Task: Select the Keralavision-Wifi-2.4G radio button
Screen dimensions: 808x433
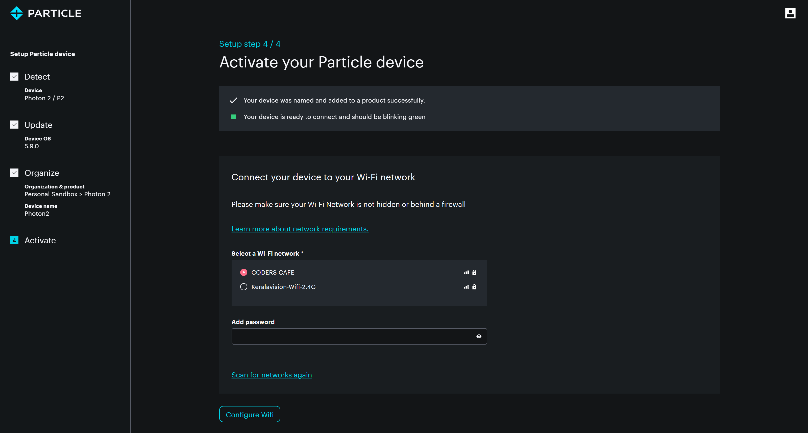Action: coord(244,287)
